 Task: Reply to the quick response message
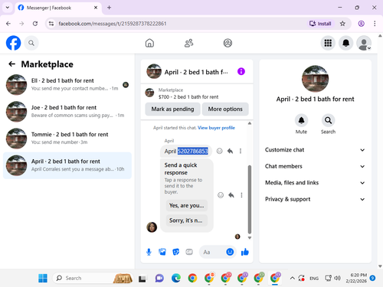point(231,195)
